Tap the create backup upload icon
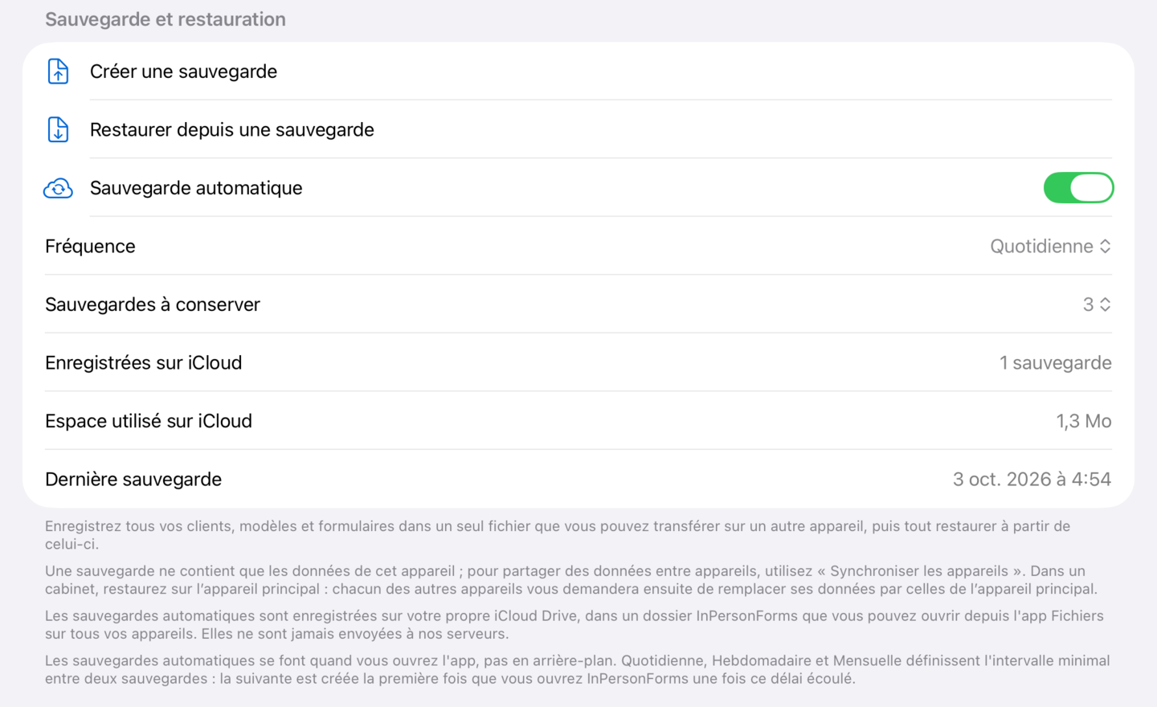The height and width of the screenshot is (707, 1157). 58,72
